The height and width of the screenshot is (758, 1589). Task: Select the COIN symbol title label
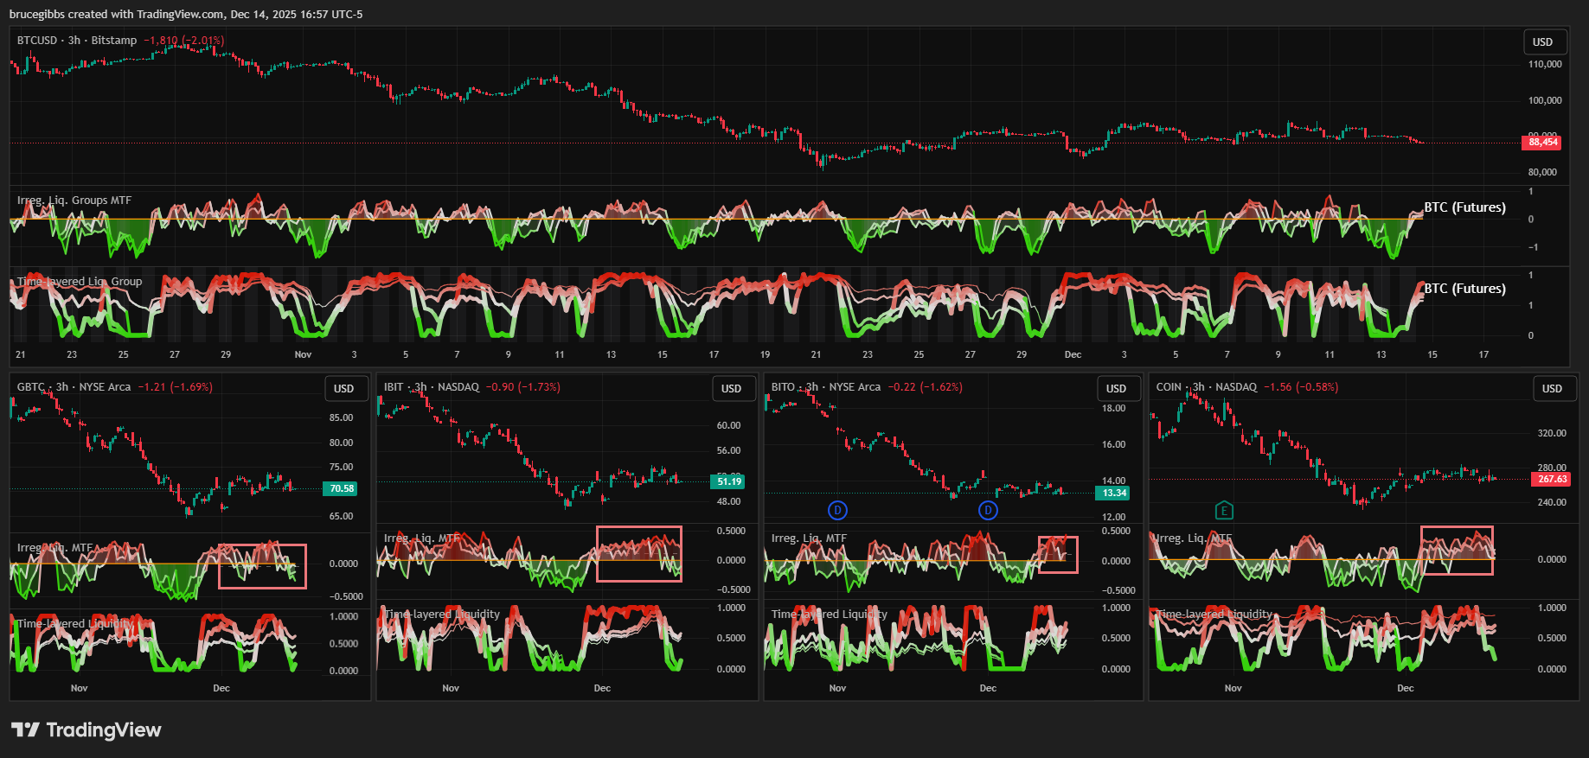click(1169, 387)
